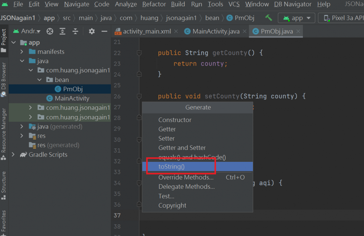Open the Build menu

click(x=178, y=4)
